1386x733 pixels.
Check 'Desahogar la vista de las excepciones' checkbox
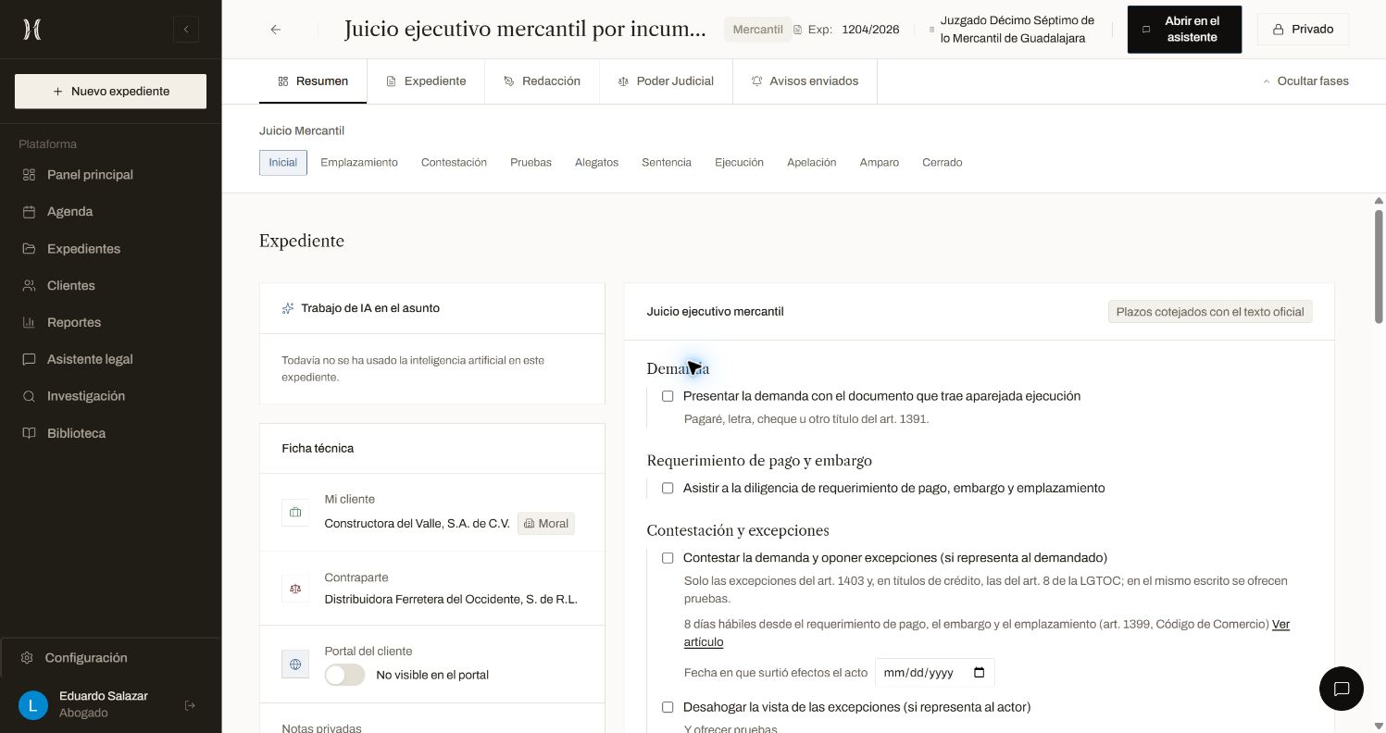pos(668,707)
